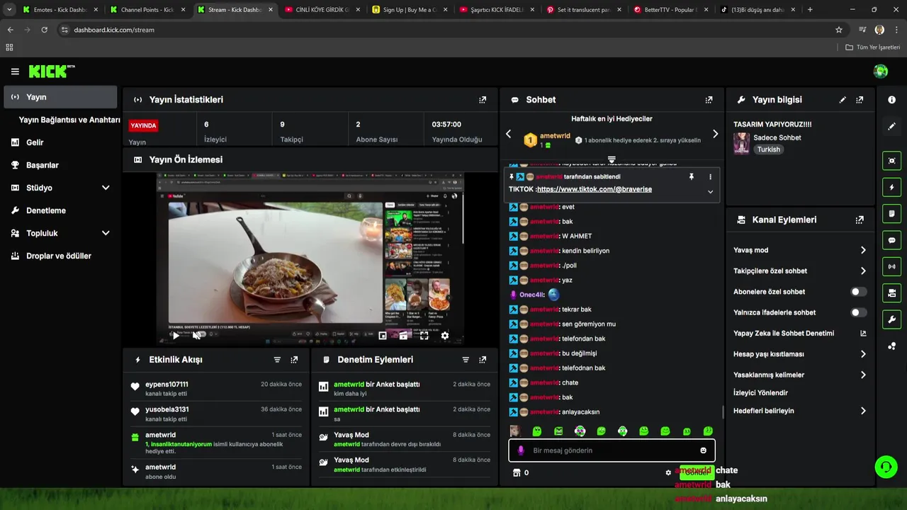Open Yapay Zeka ile Sohbet Denetimi
907x510 pixels.
(799, 333)
